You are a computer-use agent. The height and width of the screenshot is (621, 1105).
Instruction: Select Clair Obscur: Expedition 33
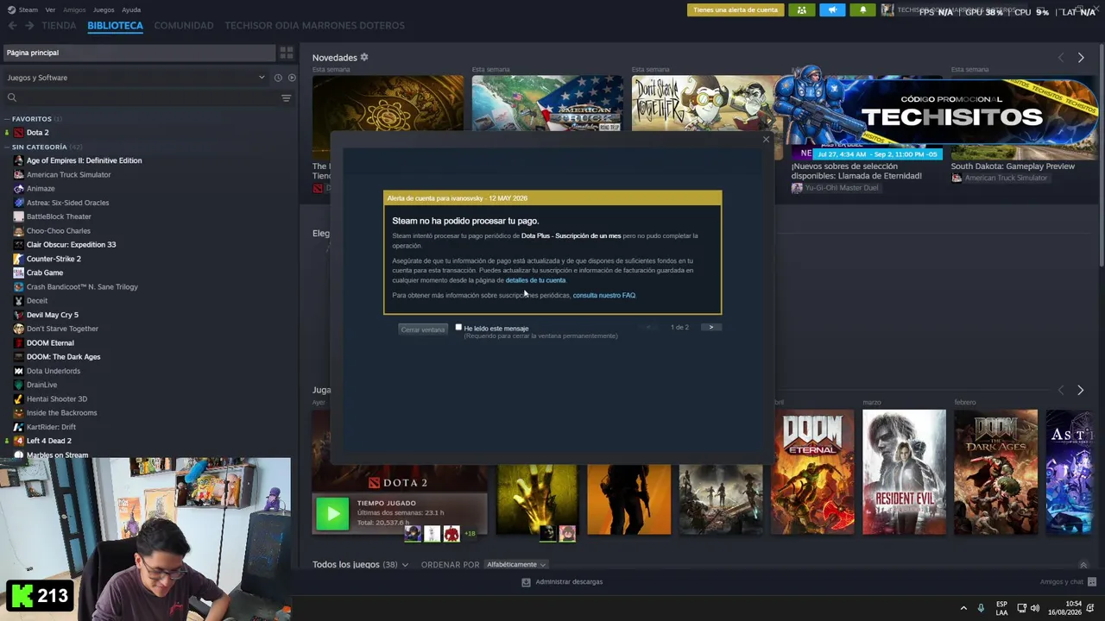71,245
